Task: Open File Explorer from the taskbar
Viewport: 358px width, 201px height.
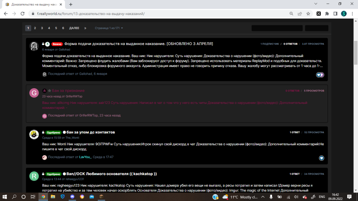Action: (53, 197)
